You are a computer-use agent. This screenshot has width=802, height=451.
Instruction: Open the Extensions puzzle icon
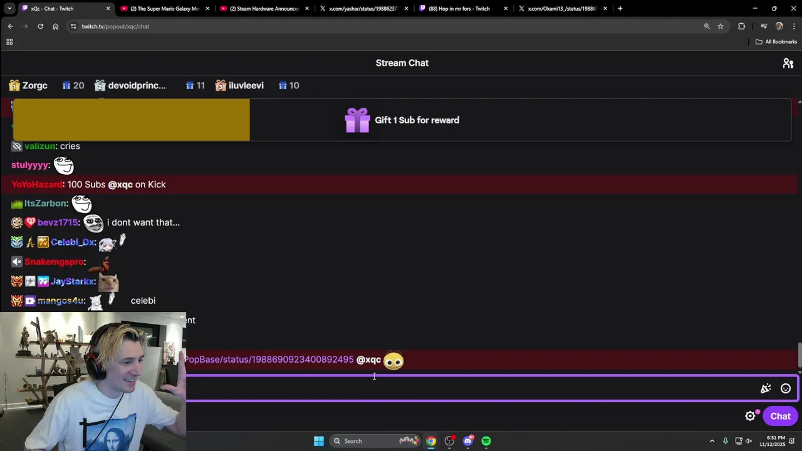(x=742, y=26)
